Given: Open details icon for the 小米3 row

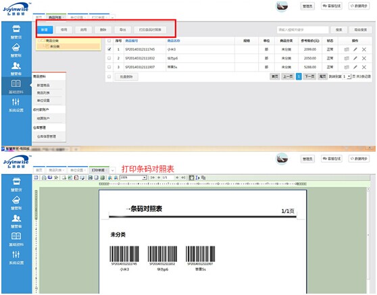Looking at the screenshot, I should [x=347, y=49].
